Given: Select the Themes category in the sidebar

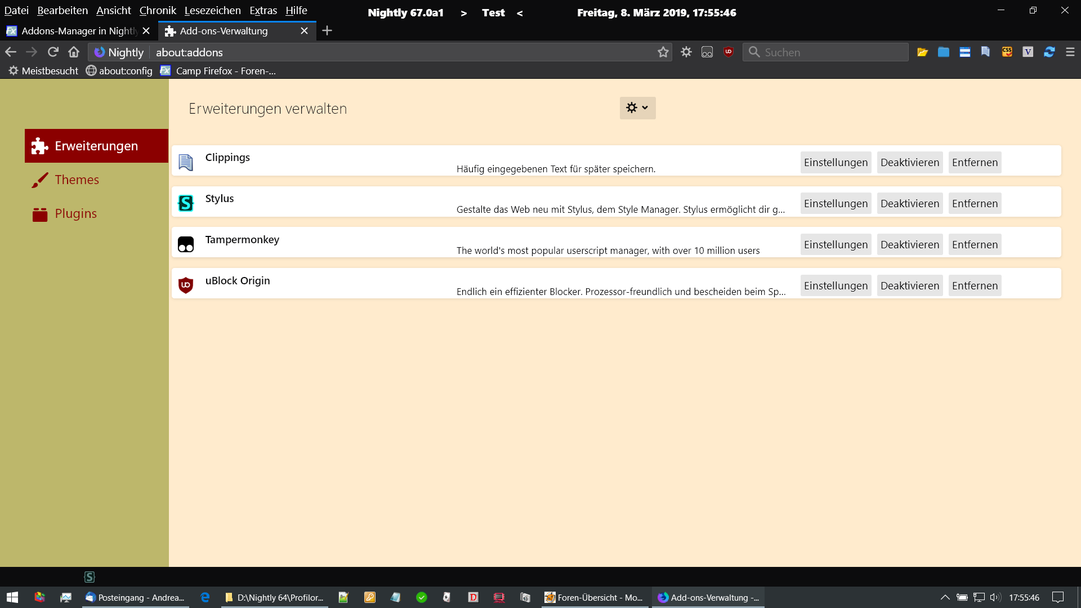Looking at the screenshot, I should 77,180.
